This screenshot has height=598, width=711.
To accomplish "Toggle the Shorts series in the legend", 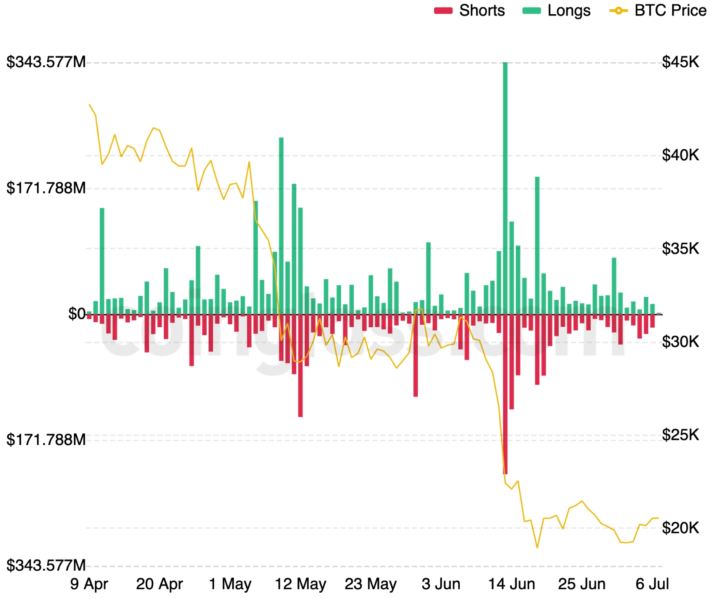I will coord(469,11).
